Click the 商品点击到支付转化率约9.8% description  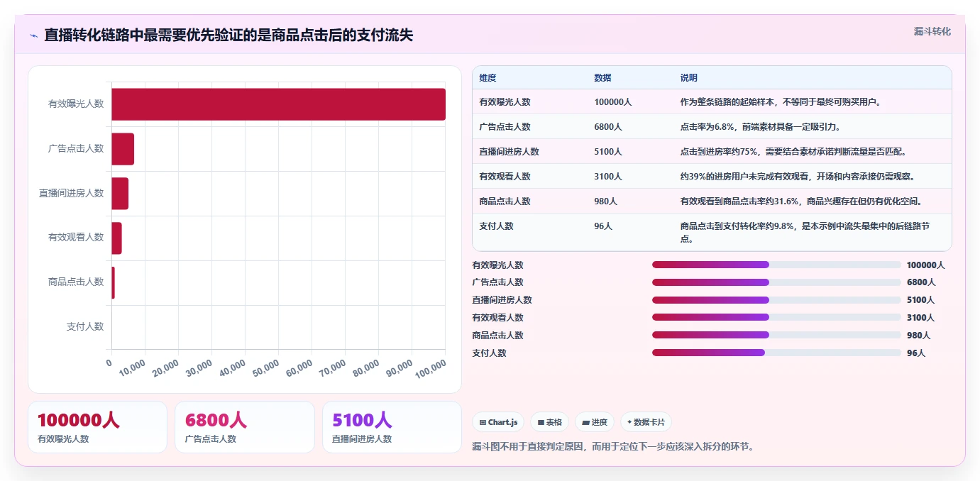tap(805, 233)
